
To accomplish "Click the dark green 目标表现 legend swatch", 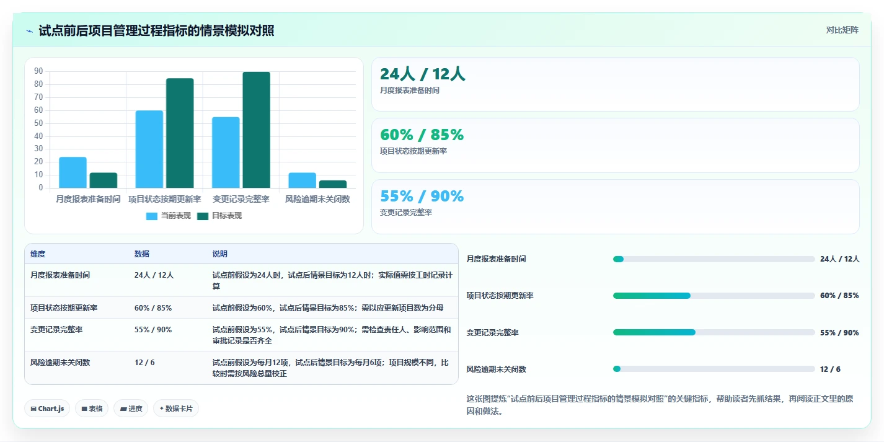I will point(203,216).
